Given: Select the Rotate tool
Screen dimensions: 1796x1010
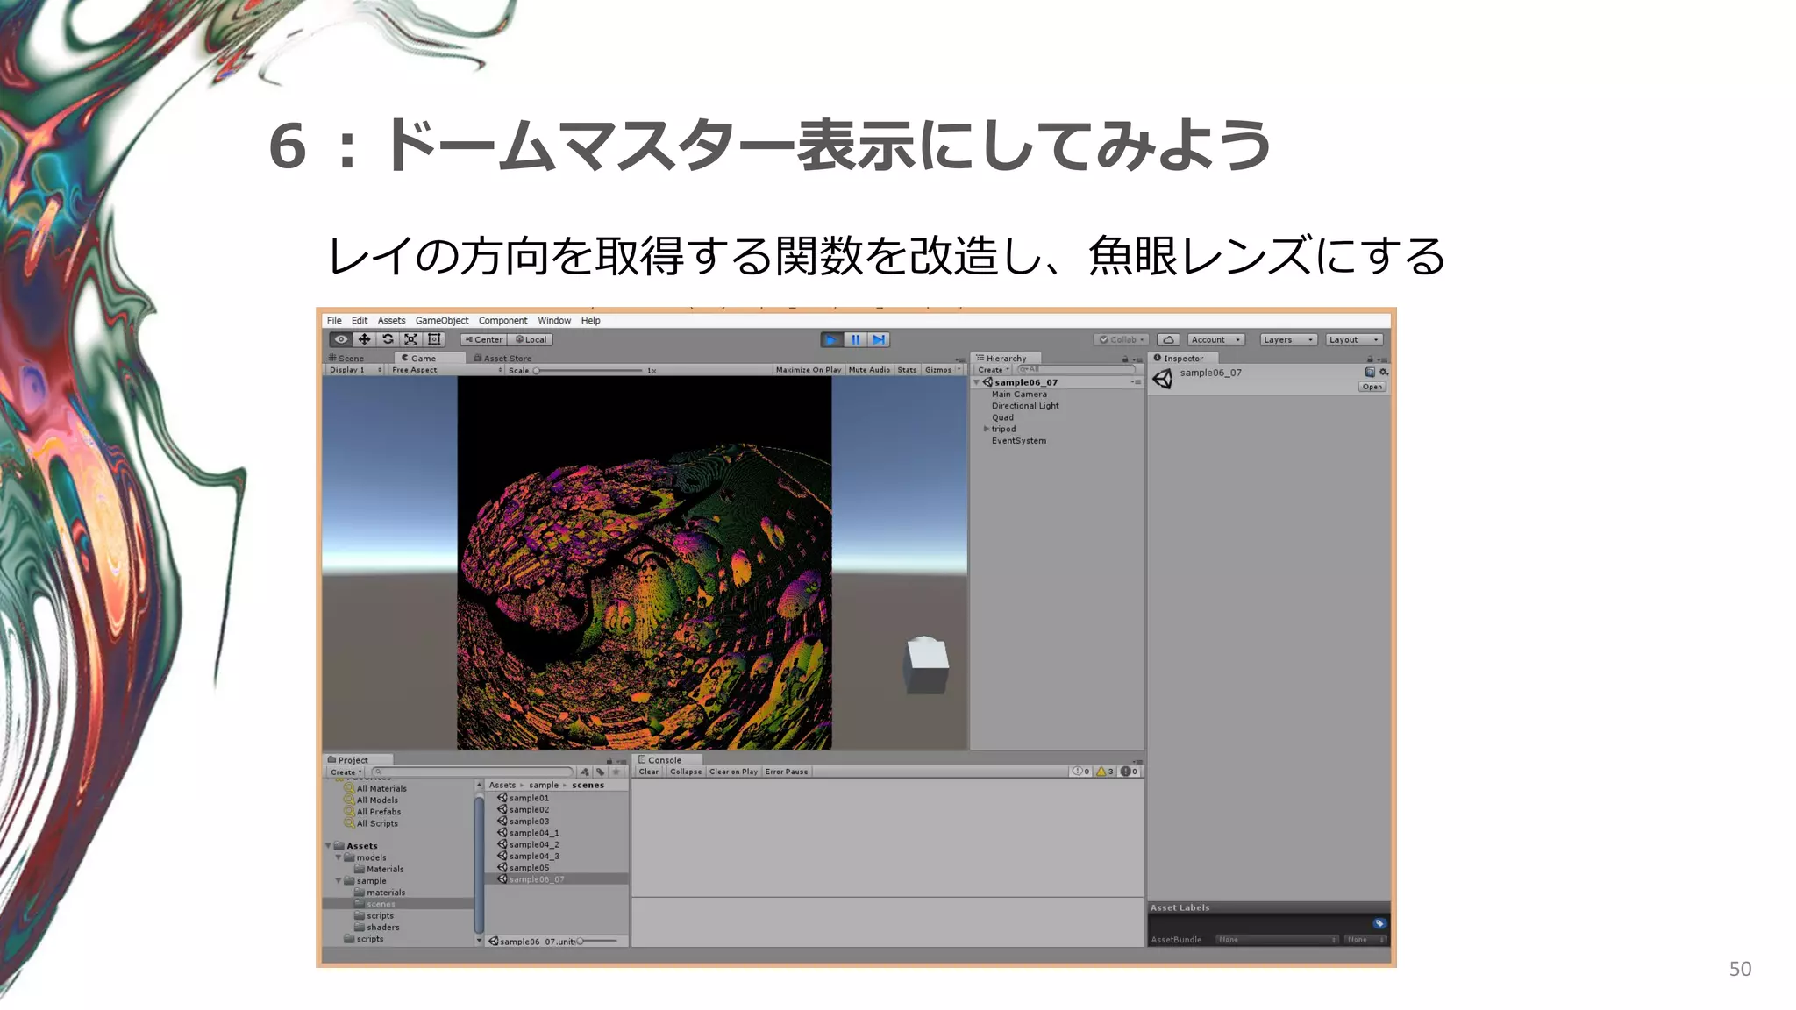Looking at the screenshot, I should (x=388, y=339).
